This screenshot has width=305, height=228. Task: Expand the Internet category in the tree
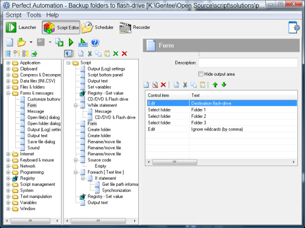pyautogui.click(x=8, y=153)
